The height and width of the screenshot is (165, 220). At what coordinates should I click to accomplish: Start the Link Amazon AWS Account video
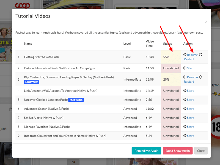click(x=190, y=91)
